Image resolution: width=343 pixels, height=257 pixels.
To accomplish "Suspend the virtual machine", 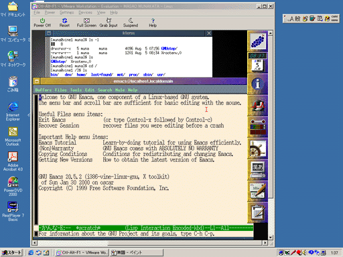I will [131, 23].
